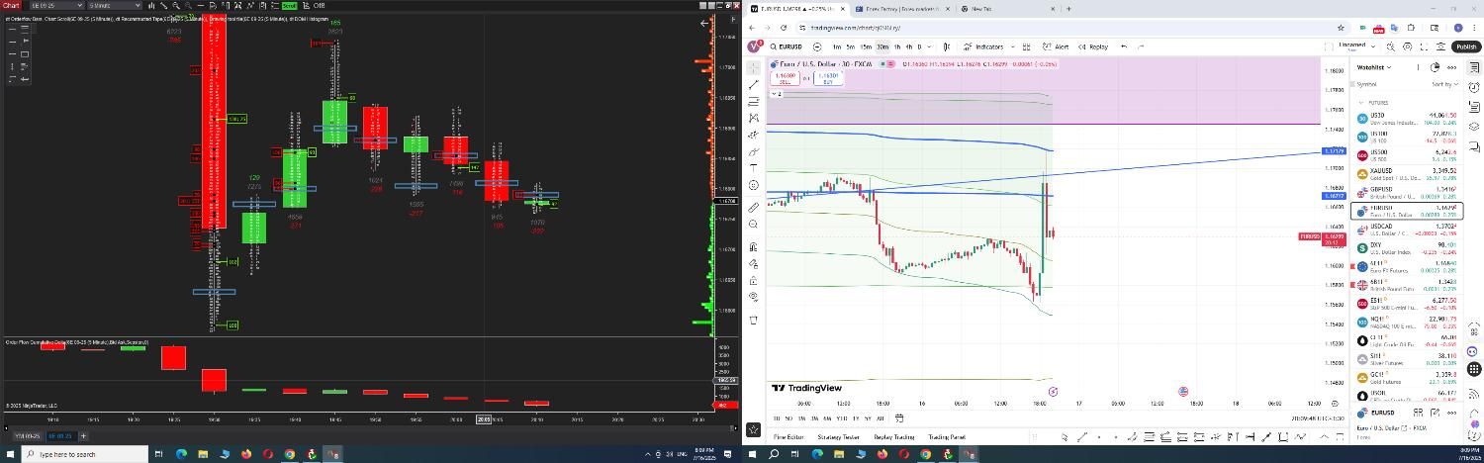1484x463 pixels.
Task: Undo last action in TradingView toolbar
Action: coord(1123,46)
